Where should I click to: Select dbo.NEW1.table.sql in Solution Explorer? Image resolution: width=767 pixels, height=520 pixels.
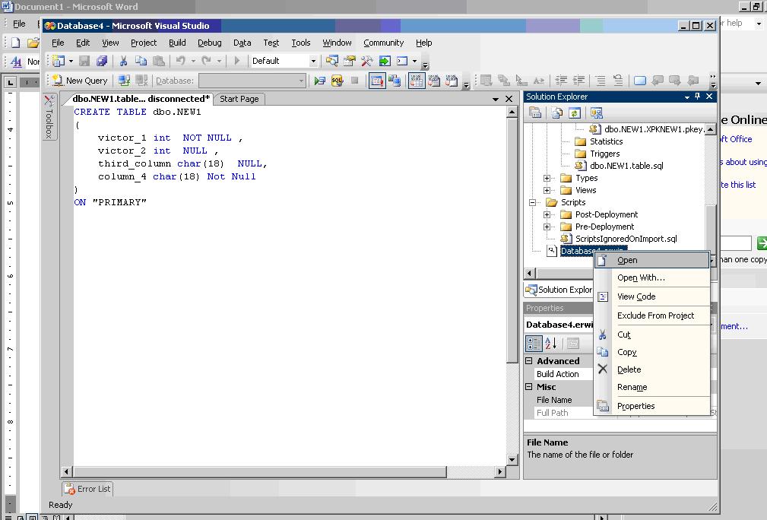pyautogui.click(x=626, y=166)
